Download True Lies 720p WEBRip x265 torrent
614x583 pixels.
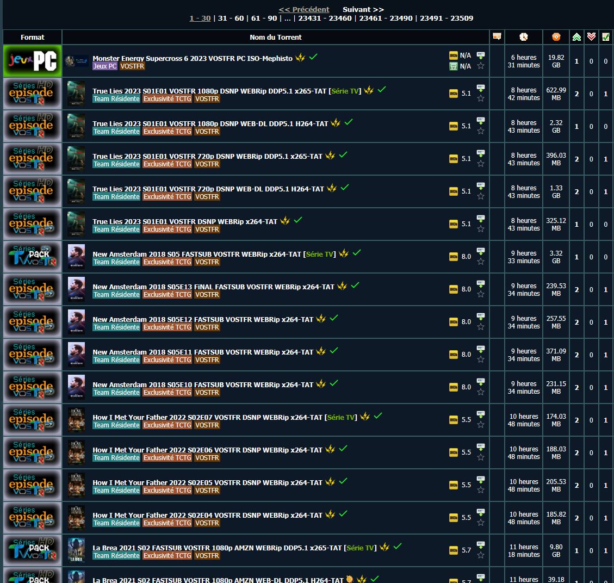tap(480, 153)
